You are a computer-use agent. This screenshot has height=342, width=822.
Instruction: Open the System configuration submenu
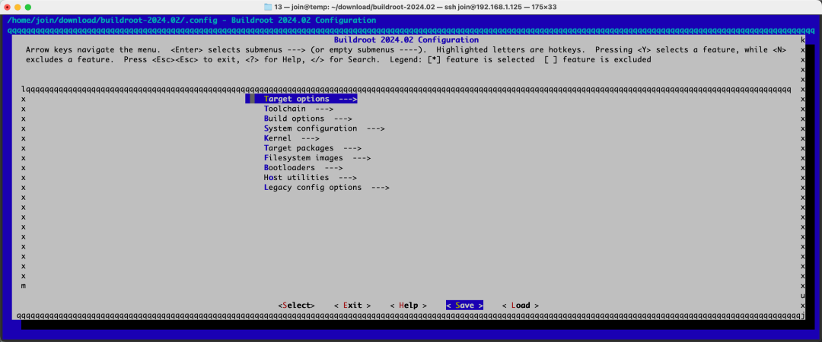(324, 128)
